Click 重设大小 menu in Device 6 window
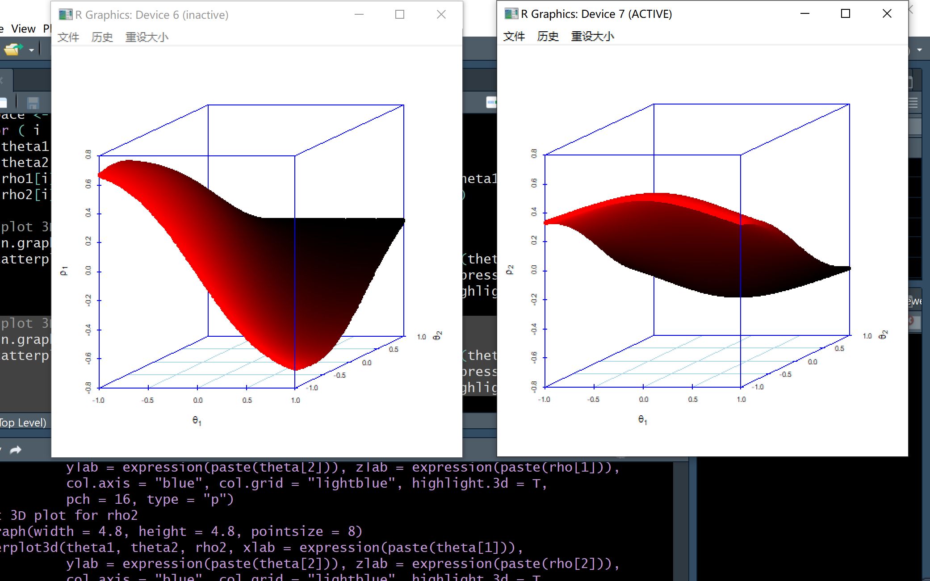Screen dimensions: 930x581 pyautogui.click(x=147, y=37)
